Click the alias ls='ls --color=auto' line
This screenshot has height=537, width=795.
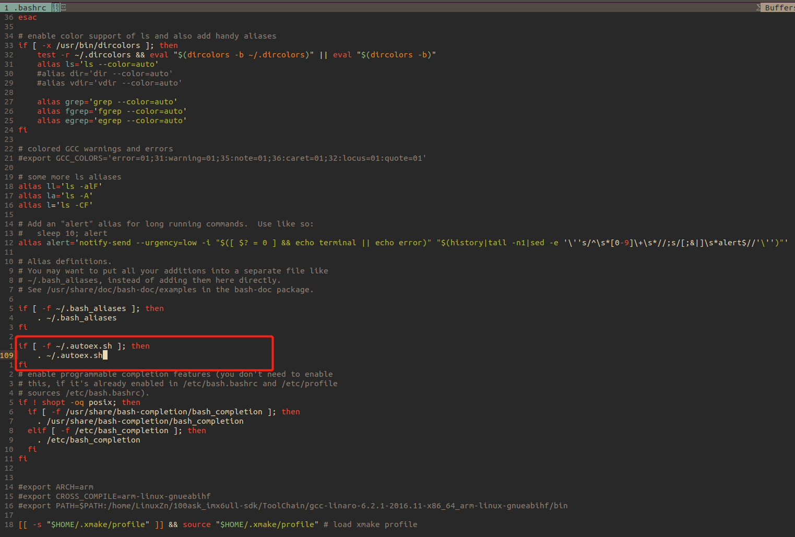(x=98, y=64)
